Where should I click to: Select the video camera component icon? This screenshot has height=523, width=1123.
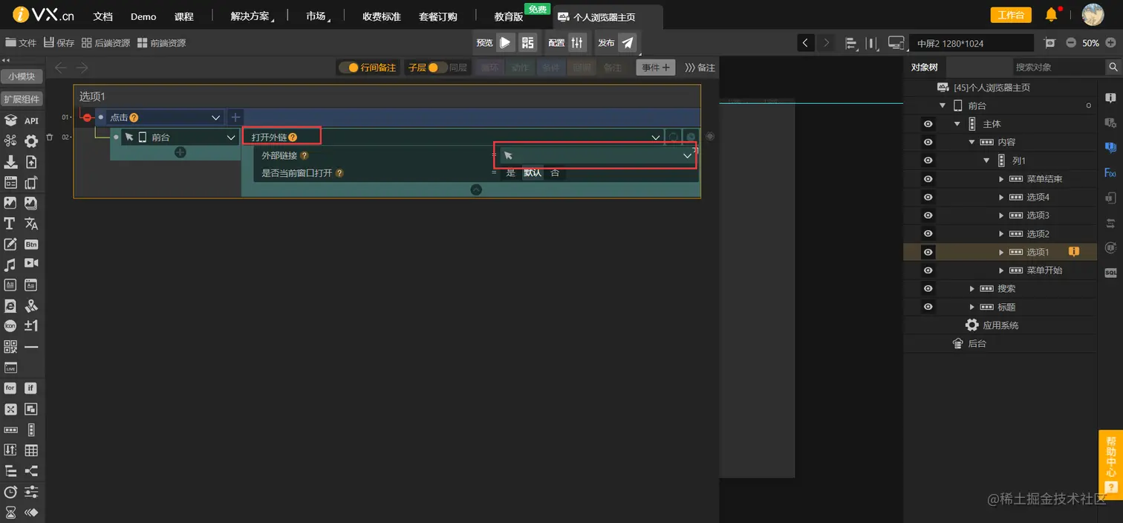(31, 264)
